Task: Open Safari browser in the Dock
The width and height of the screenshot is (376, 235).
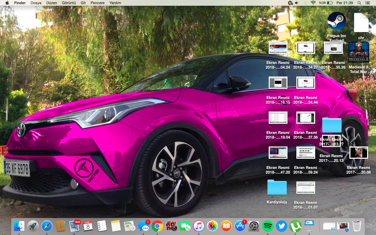Action: [x=47, y=226]
